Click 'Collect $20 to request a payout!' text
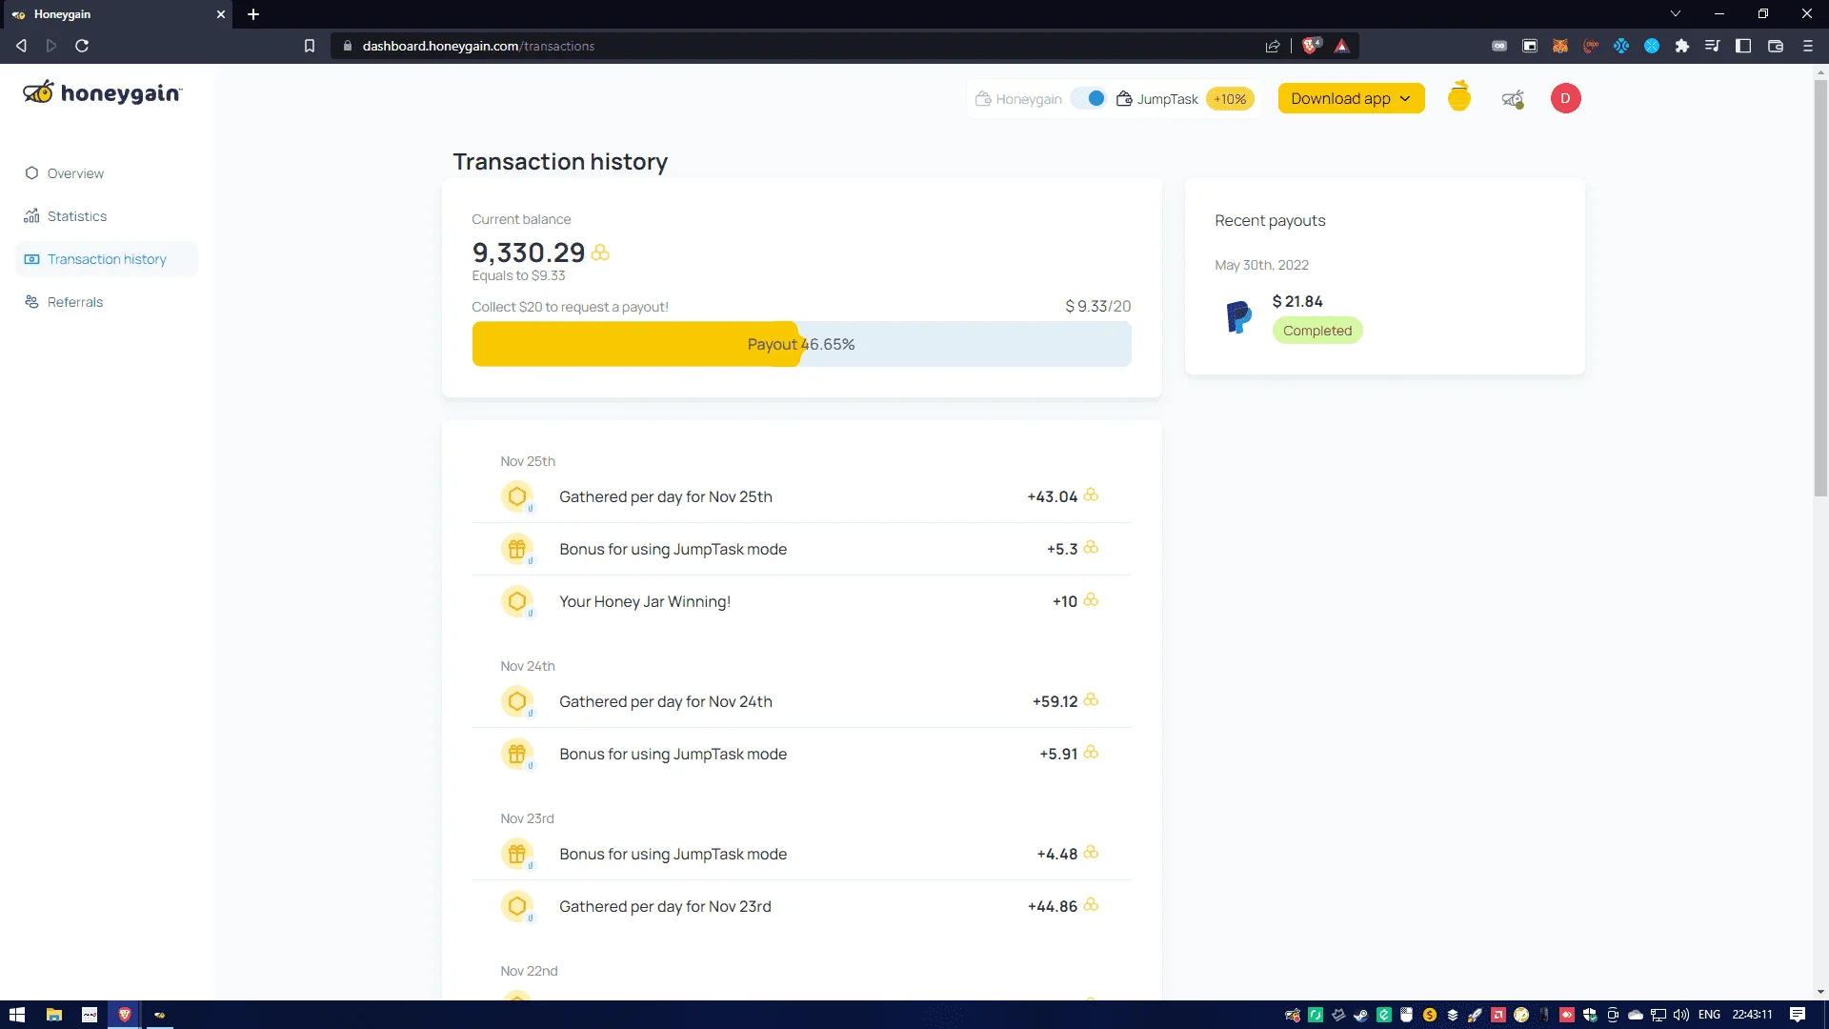 570,307
